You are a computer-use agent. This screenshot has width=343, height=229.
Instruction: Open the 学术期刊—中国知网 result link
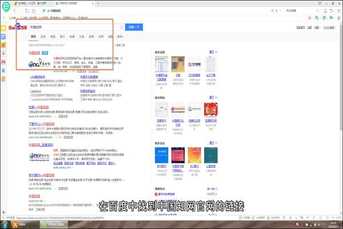click(41, 175)
